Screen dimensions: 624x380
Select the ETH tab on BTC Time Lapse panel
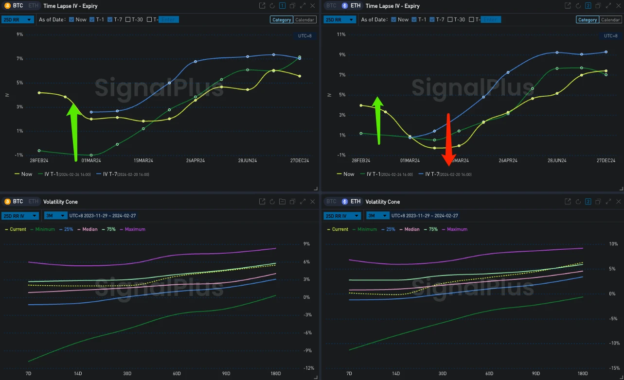click(34, 5)
